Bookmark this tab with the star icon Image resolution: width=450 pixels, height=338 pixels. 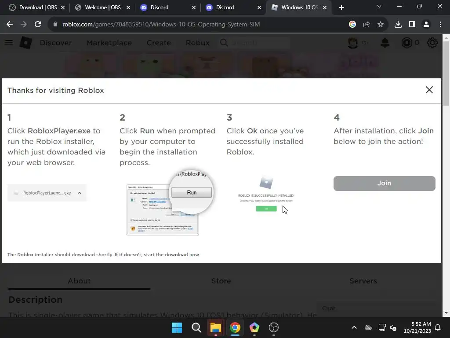coord(381,25)
